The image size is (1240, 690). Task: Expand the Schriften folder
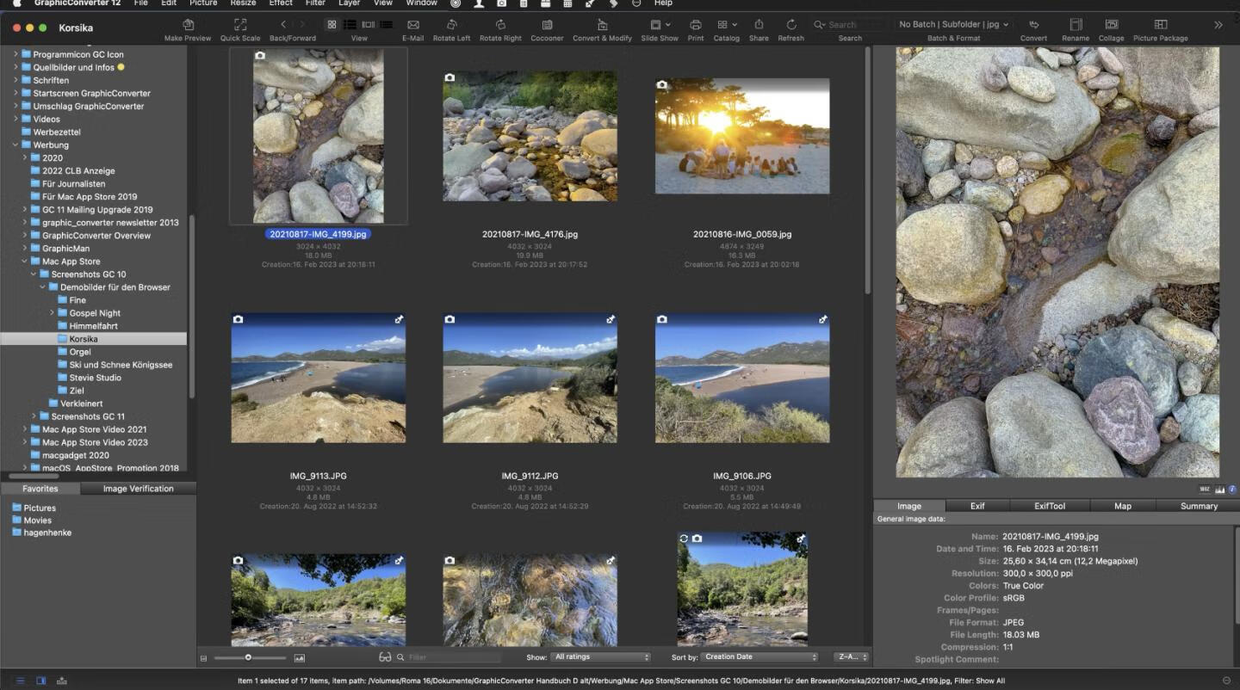coord(15,80)
